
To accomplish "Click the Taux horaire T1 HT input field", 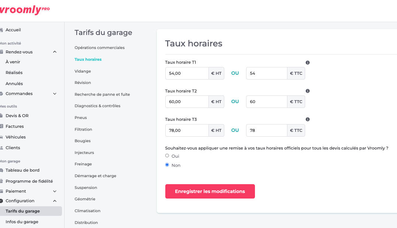I will coord(187,73).
